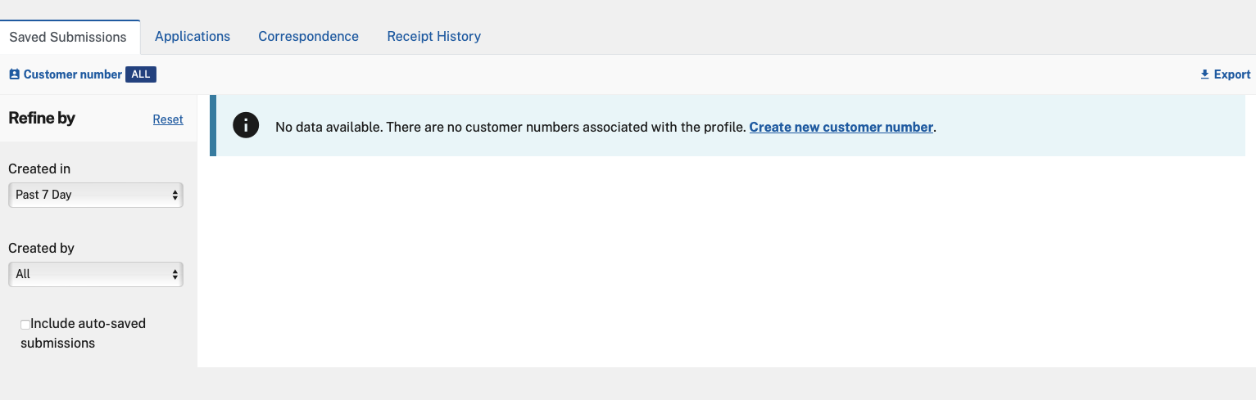Click the customer number badge icon
The width and height of the screenshot is (1256, 400).
coord(14,74)
